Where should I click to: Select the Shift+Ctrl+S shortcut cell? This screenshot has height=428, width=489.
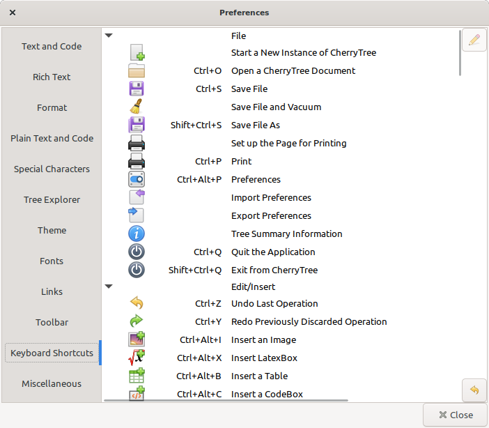[x=196, y=125]
